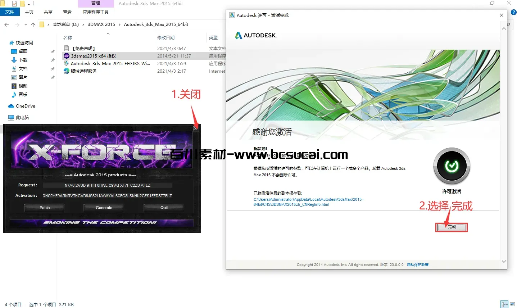The height and width of the screenshot is (308, 517).
Task: Click the 【免责声明】 document icon
Action: [x=66, y=48]
